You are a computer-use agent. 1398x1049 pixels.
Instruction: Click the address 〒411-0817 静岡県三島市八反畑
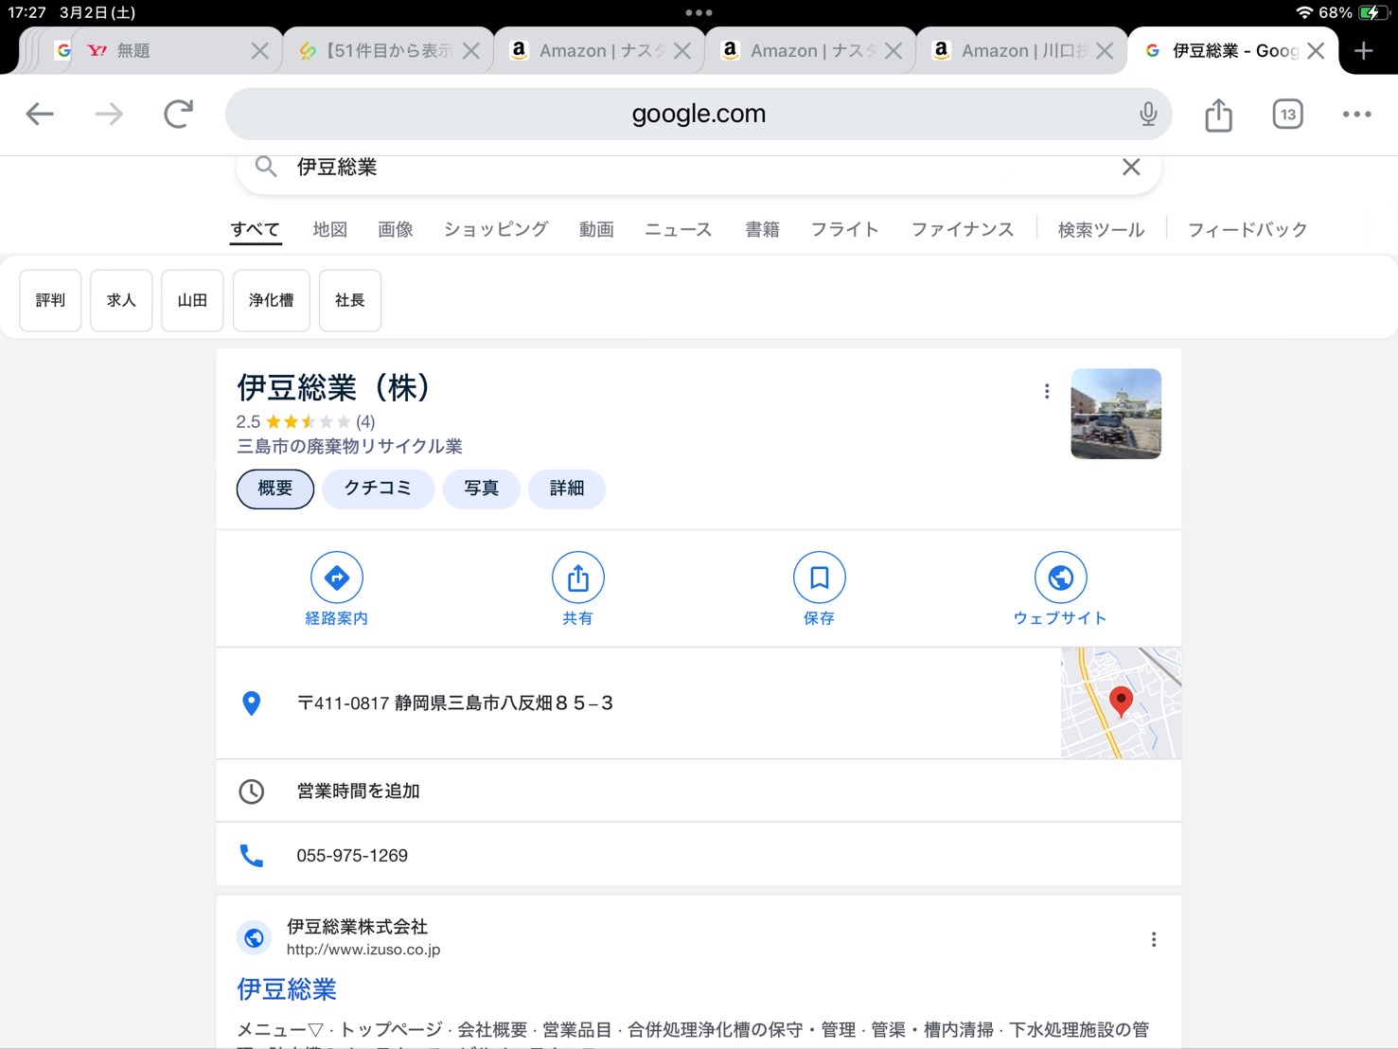coord(455,703)
